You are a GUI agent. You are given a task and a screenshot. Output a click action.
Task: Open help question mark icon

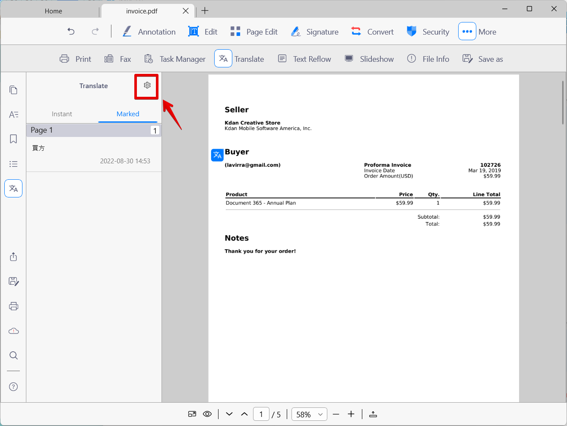click(13, 387)
